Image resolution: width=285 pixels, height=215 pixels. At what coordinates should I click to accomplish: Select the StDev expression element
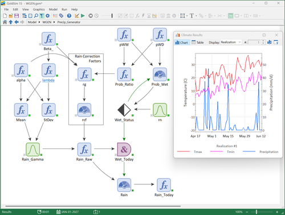(48, 110)
